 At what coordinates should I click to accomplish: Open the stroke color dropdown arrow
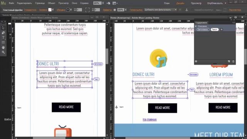point(71,10)
